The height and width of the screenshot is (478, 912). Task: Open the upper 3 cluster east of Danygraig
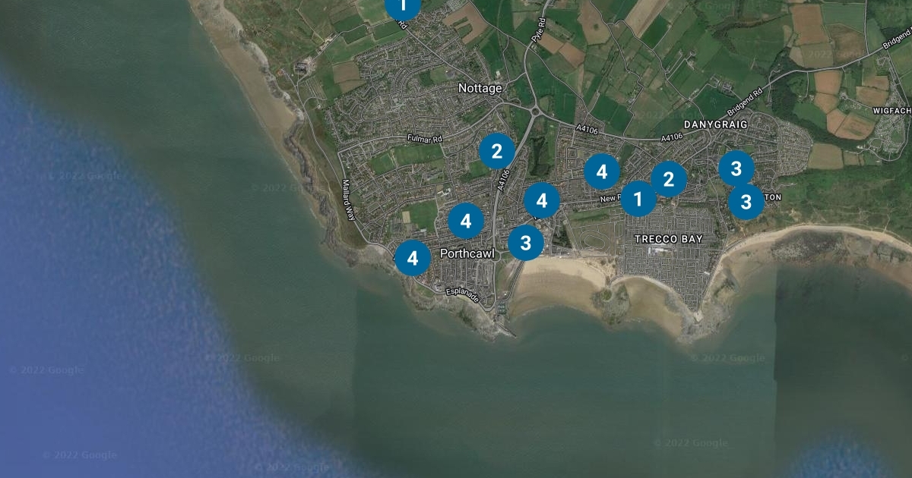(x=736, y=168)
